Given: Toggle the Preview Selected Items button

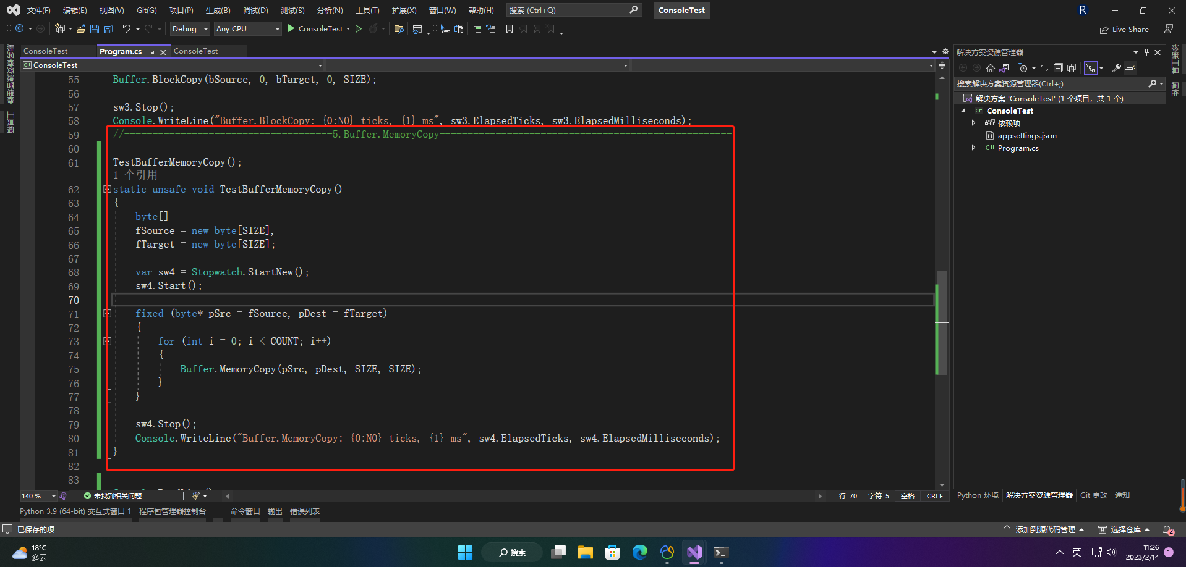Looking at the screenshot, I should 1130,68.
